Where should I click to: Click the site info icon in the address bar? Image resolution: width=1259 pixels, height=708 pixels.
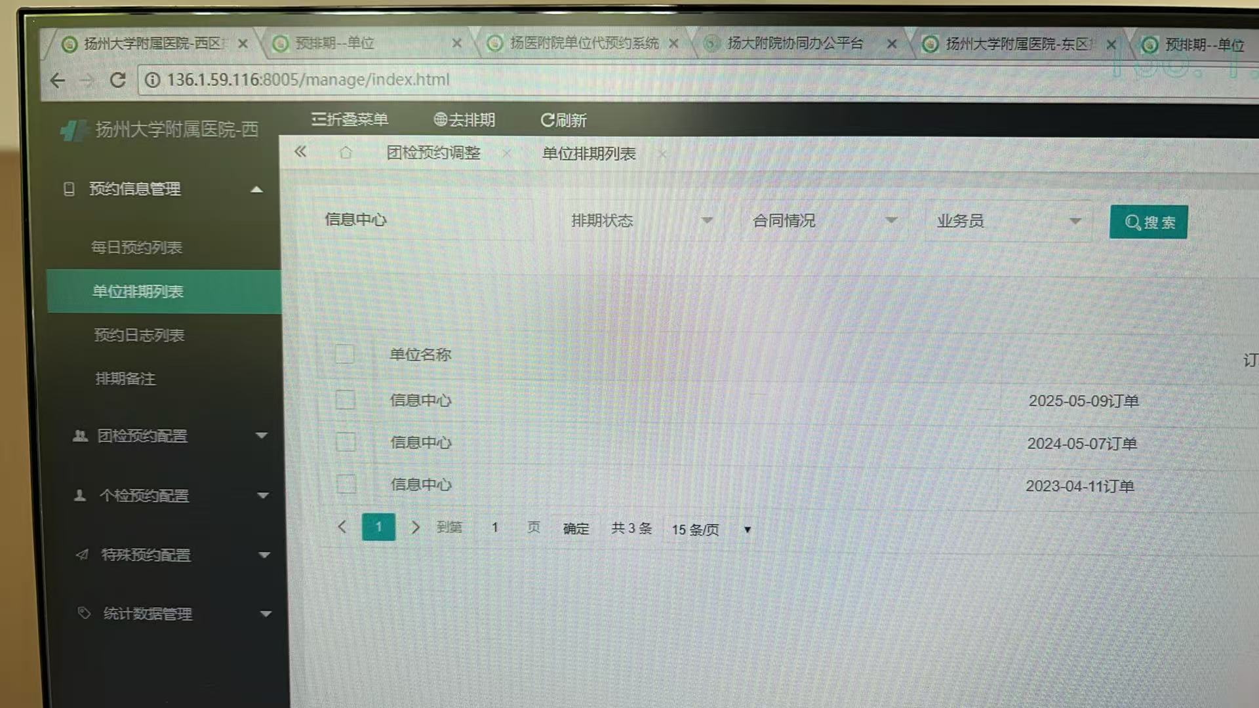152,80
